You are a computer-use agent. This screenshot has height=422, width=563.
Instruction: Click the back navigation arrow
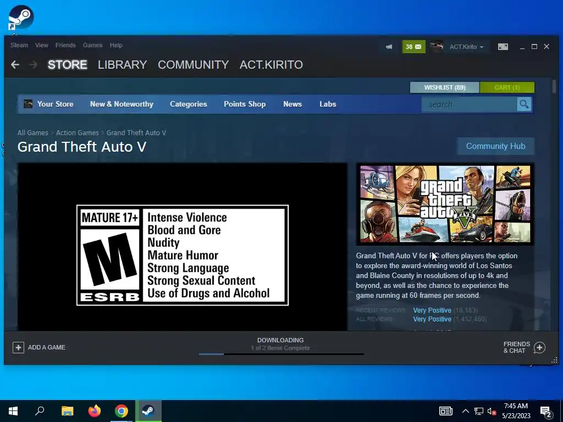point(15,65)
